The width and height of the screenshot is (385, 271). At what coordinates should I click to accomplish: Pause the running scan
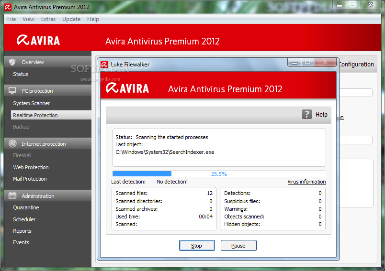(x=238, y=246)
